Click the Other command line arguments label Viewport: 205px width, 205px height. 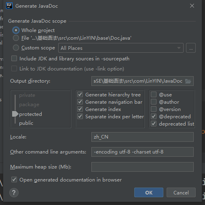(x=48, y=152)
